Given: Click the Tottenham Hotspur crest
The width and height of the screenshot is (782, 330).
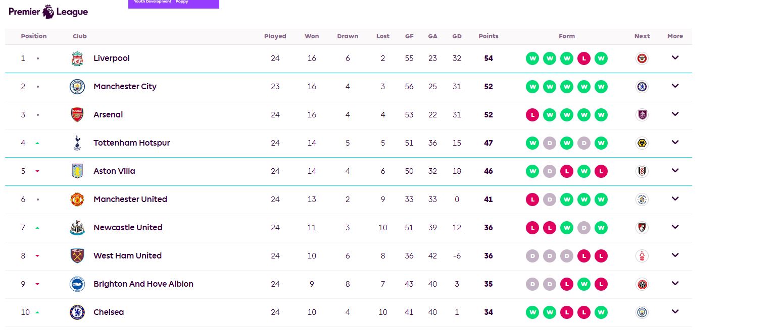Looking at the screenshot, I should click(x=77, y=143).
